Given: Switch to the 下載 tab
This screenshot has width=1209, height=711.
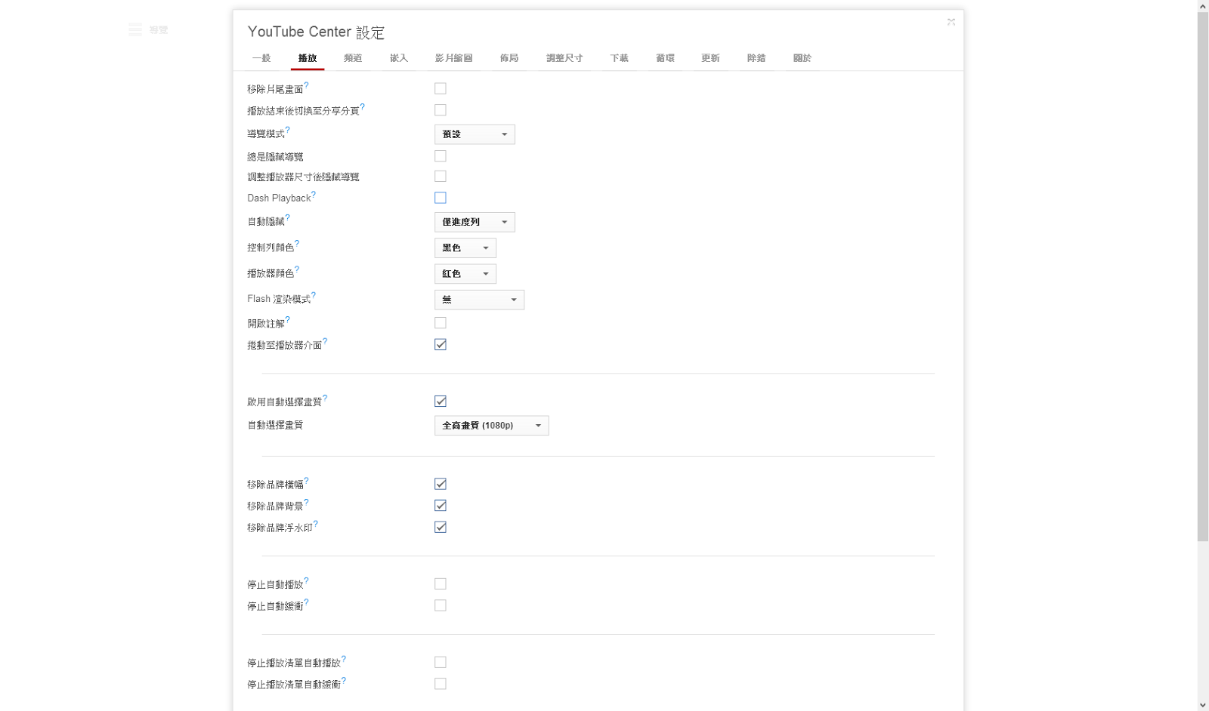Looking at the screenshot, I should (620, 58).
